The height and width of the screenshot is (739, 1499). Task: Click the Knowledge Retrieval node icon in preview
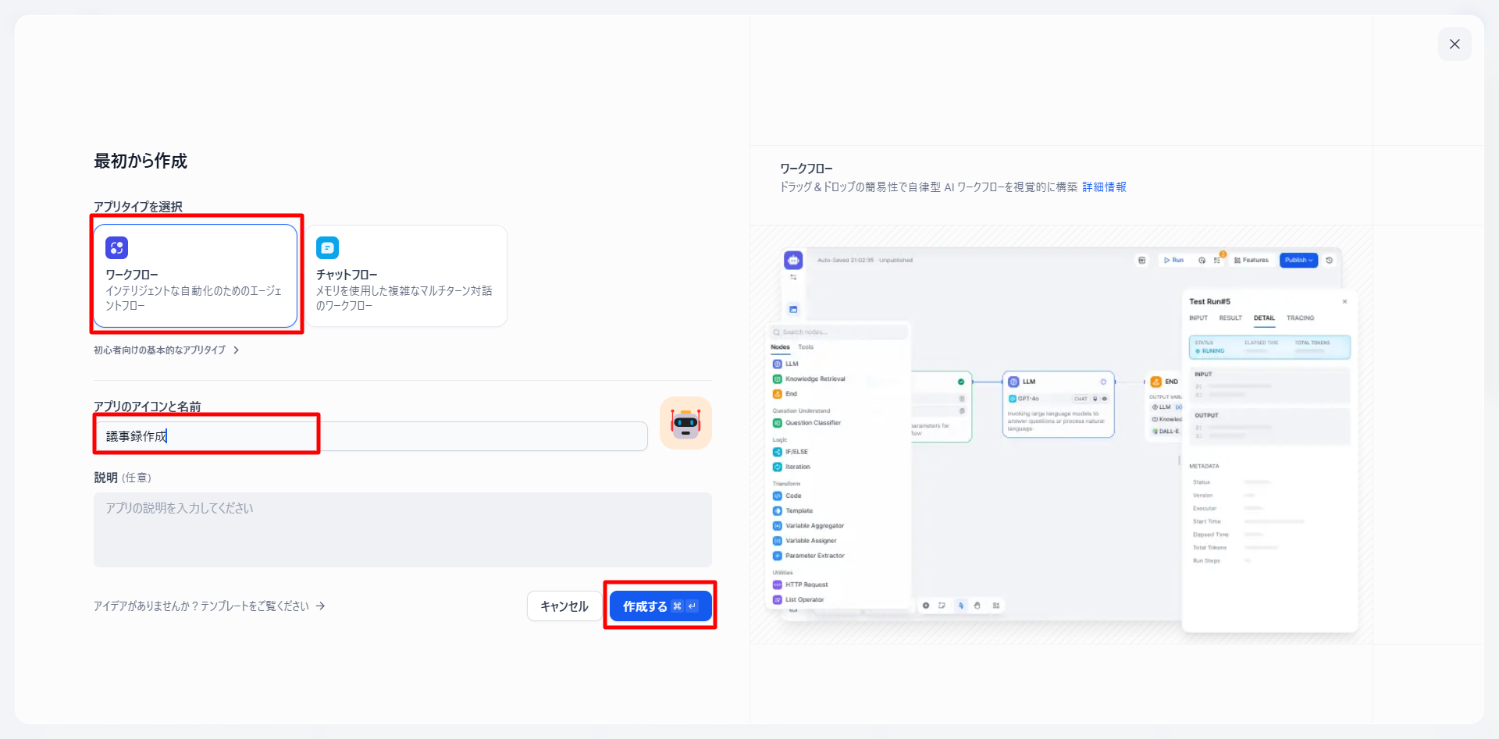tap(777, 379)
